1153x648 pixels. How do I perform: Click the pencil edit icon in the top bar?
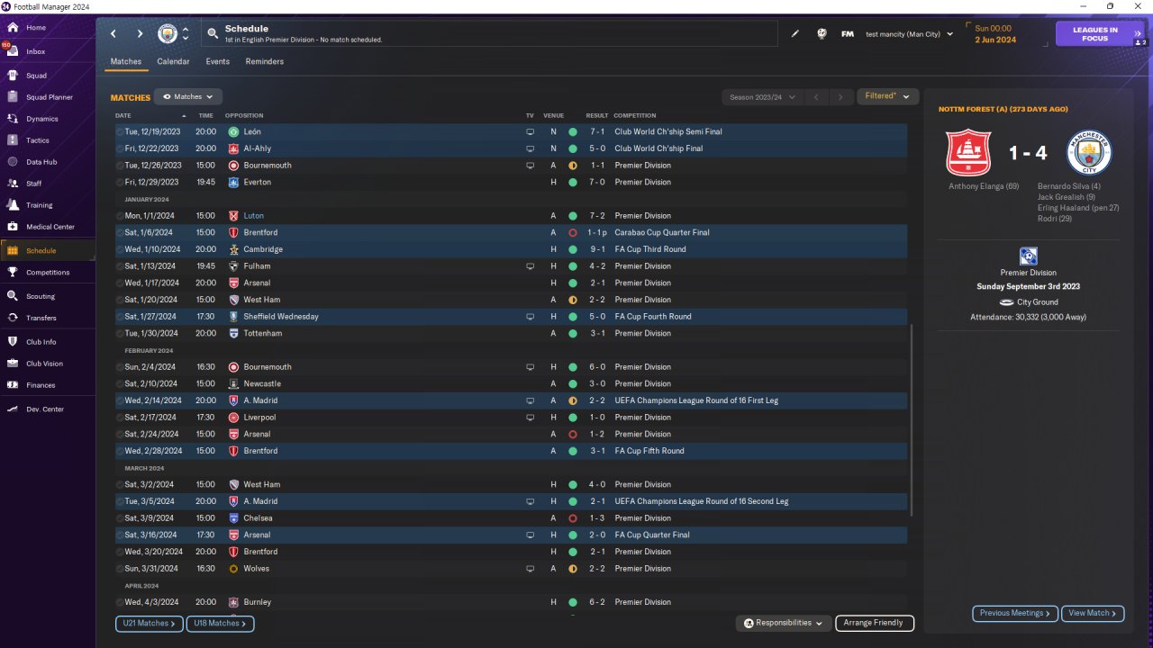pos(795,34)
